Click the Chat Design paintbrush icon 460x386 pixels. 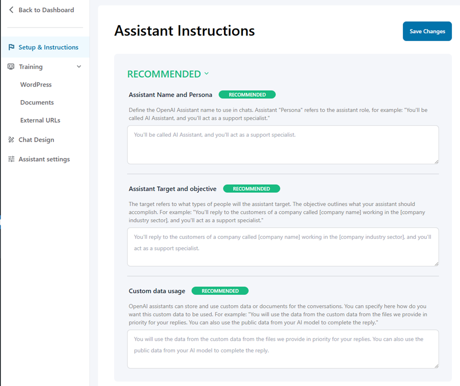(x=11, y=140)
